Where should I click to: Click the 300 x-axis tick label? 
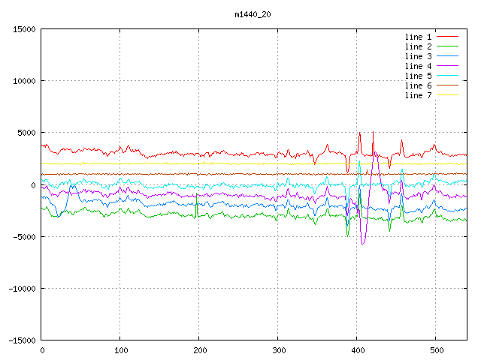tap(277, 350)
